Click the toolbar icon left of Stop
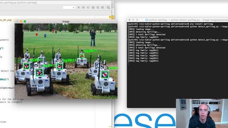The height and width of the screenshot is (128, 228). coord(98,7)
